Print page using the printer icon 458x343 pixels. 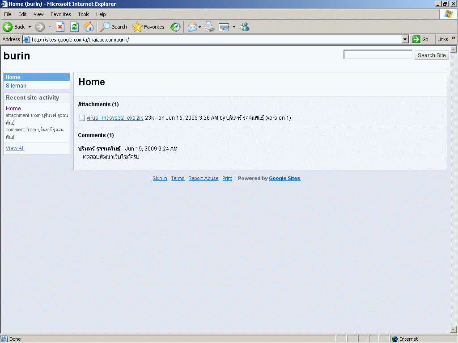[x=210, y=27]
